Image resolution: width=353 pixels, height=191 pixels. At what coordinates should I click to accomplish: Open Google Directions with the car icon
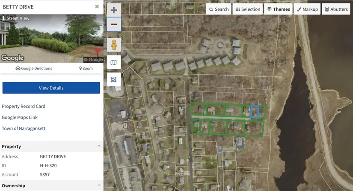[34, 68]
